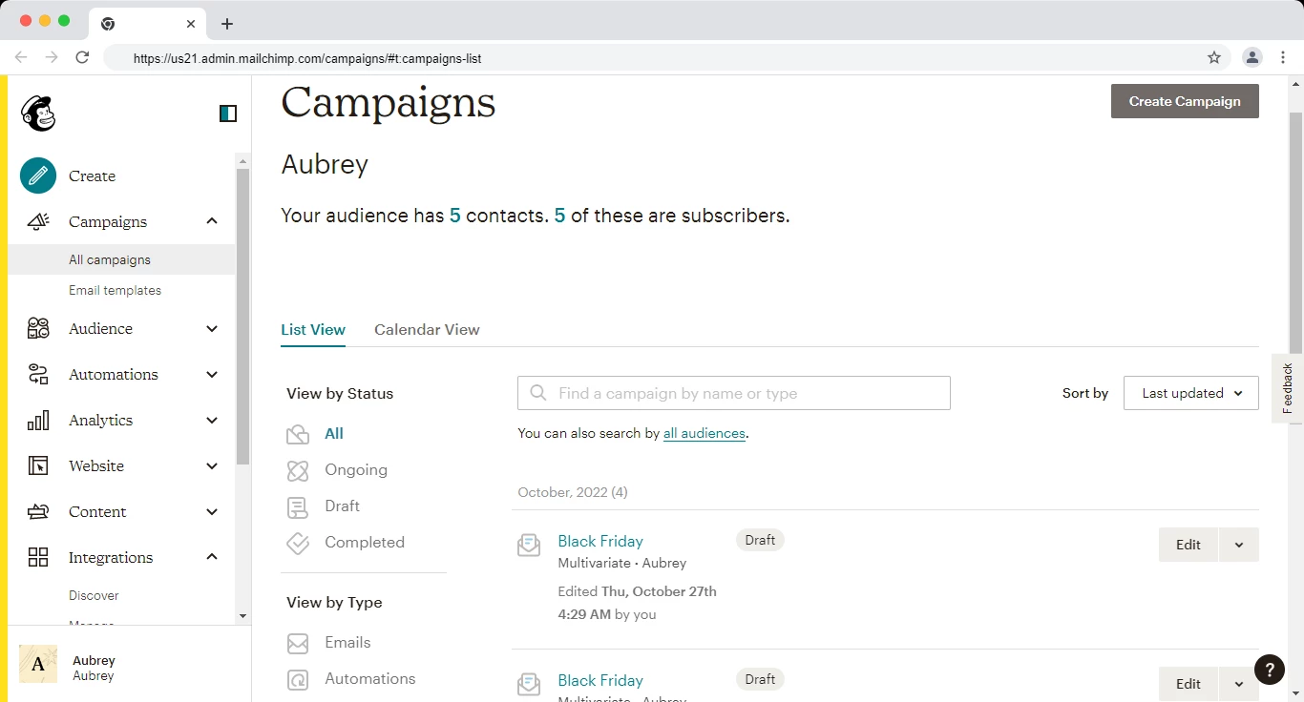Click the Aubrey account avatar
This screenshot has height=702, width=1304.
coord(38,664)
